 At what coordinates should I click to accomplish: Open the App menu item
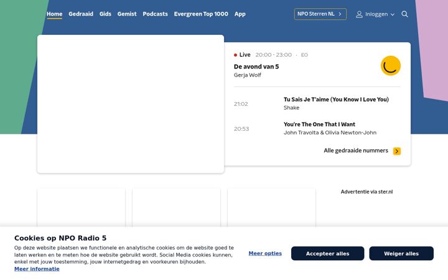coord(240,14)
